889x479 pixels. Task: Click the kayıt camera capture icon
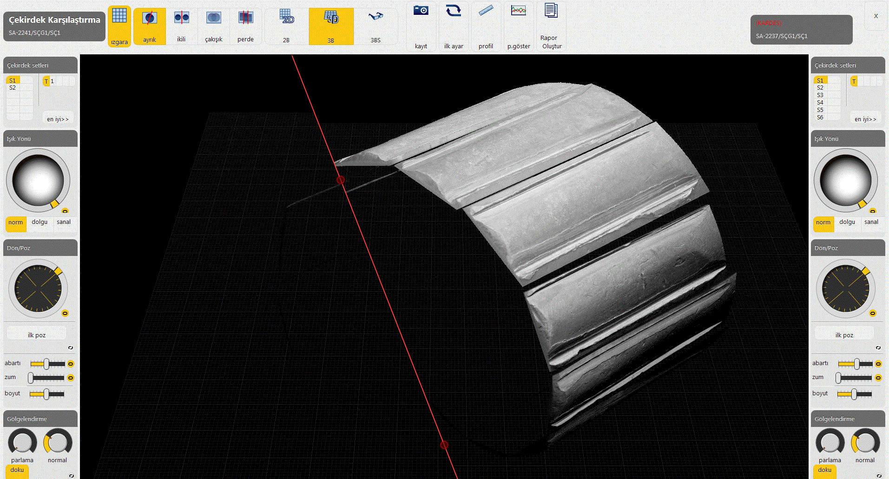(421, 11)
